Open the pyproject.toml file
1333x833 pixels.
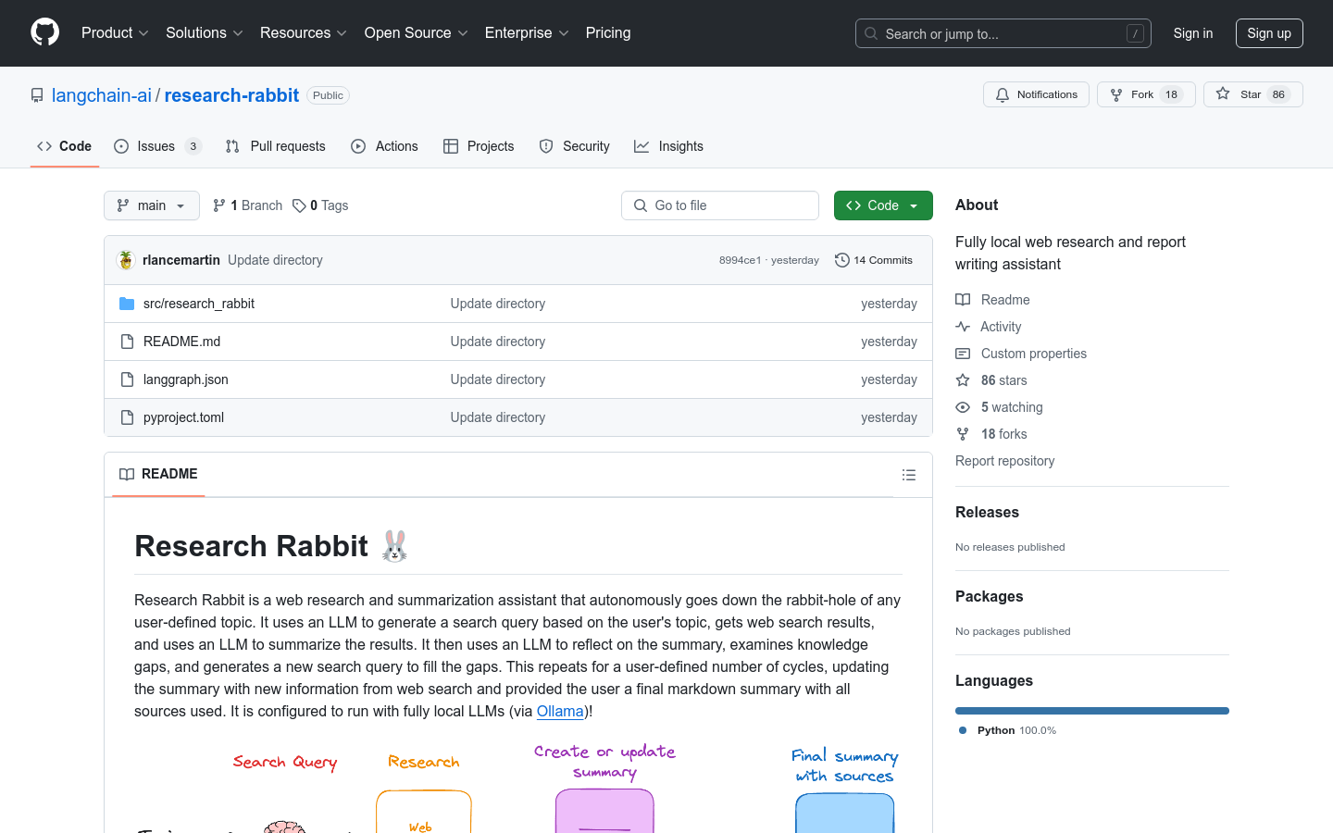point(183,417)
